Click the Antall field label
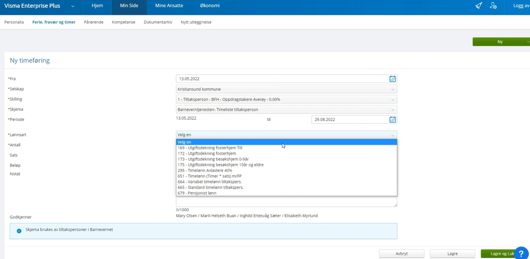This screenshot has height=259, width=530. (15, 145)
